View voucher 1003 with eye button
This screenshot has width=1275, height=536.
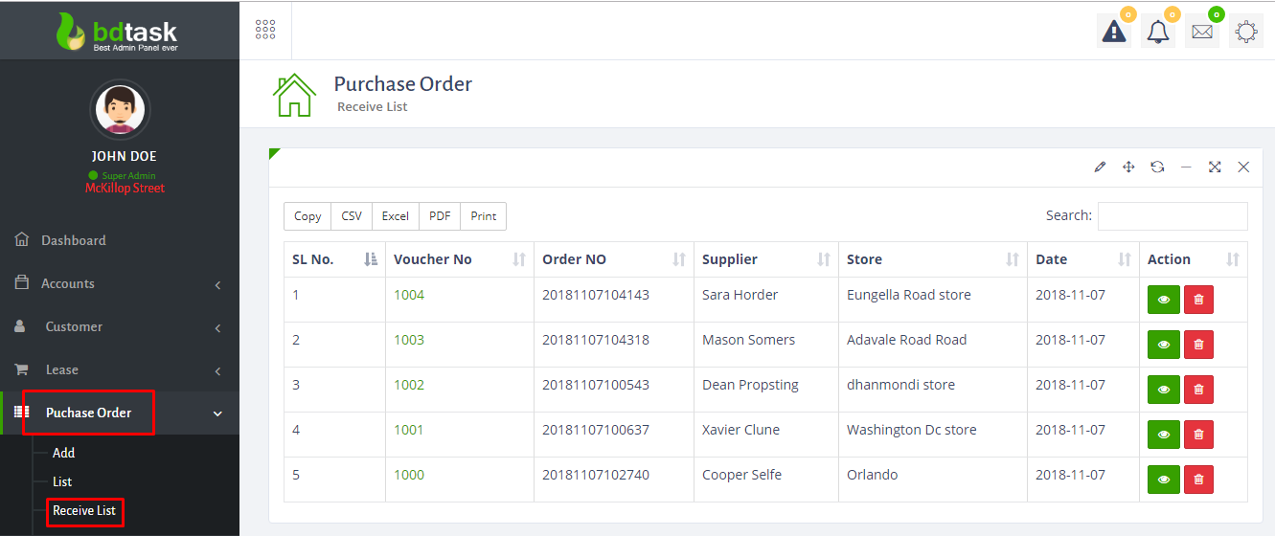point(1164,345)
